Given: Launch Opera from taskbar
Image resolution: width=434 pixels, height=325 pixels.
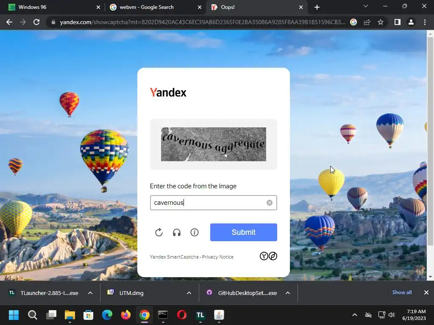Looking at the screenshot, I should pos(181,315).
